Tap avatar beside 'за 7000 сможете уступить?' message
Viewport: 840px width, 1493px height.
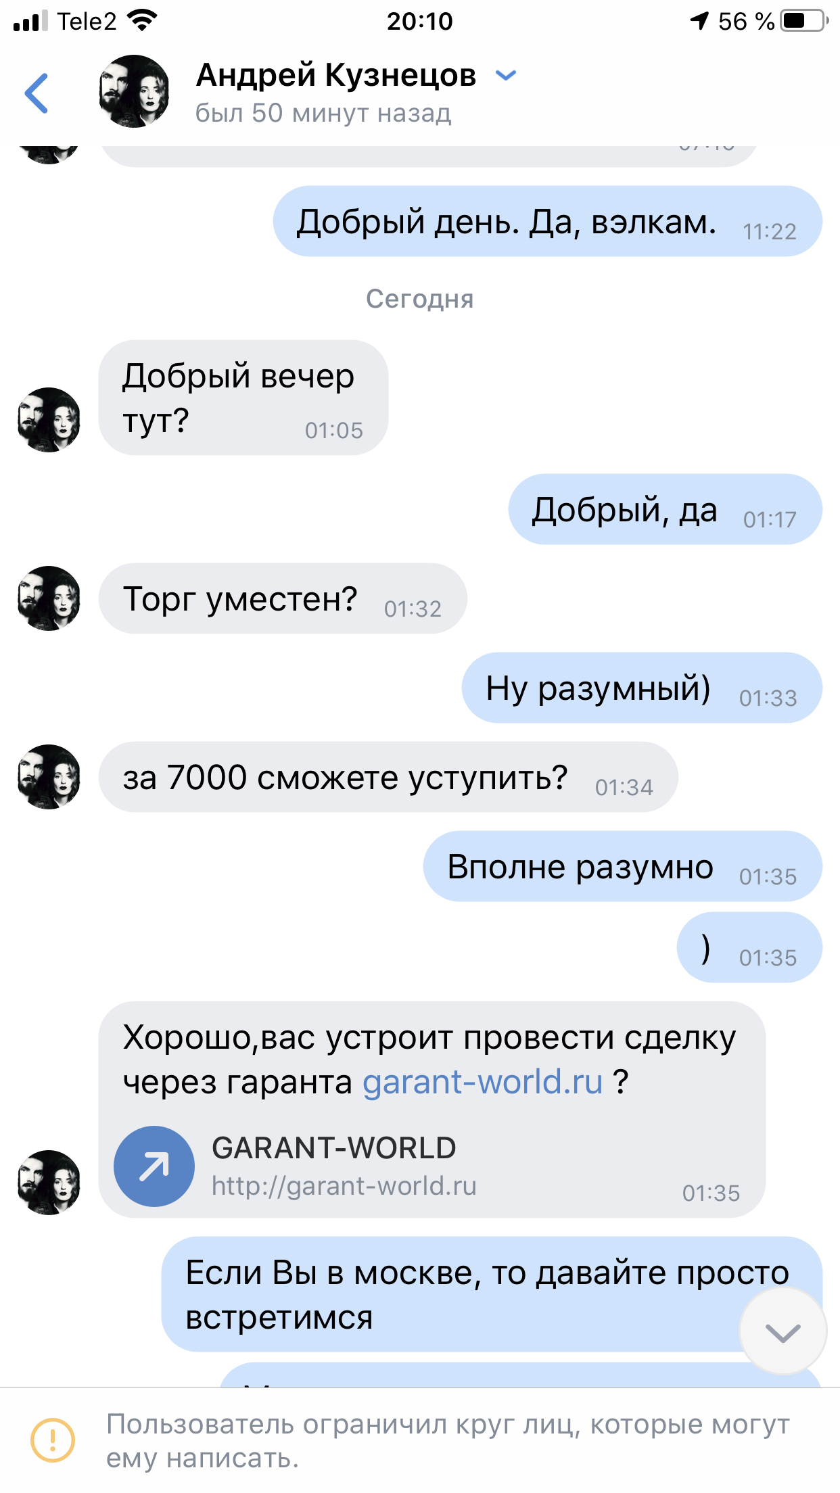49,777
